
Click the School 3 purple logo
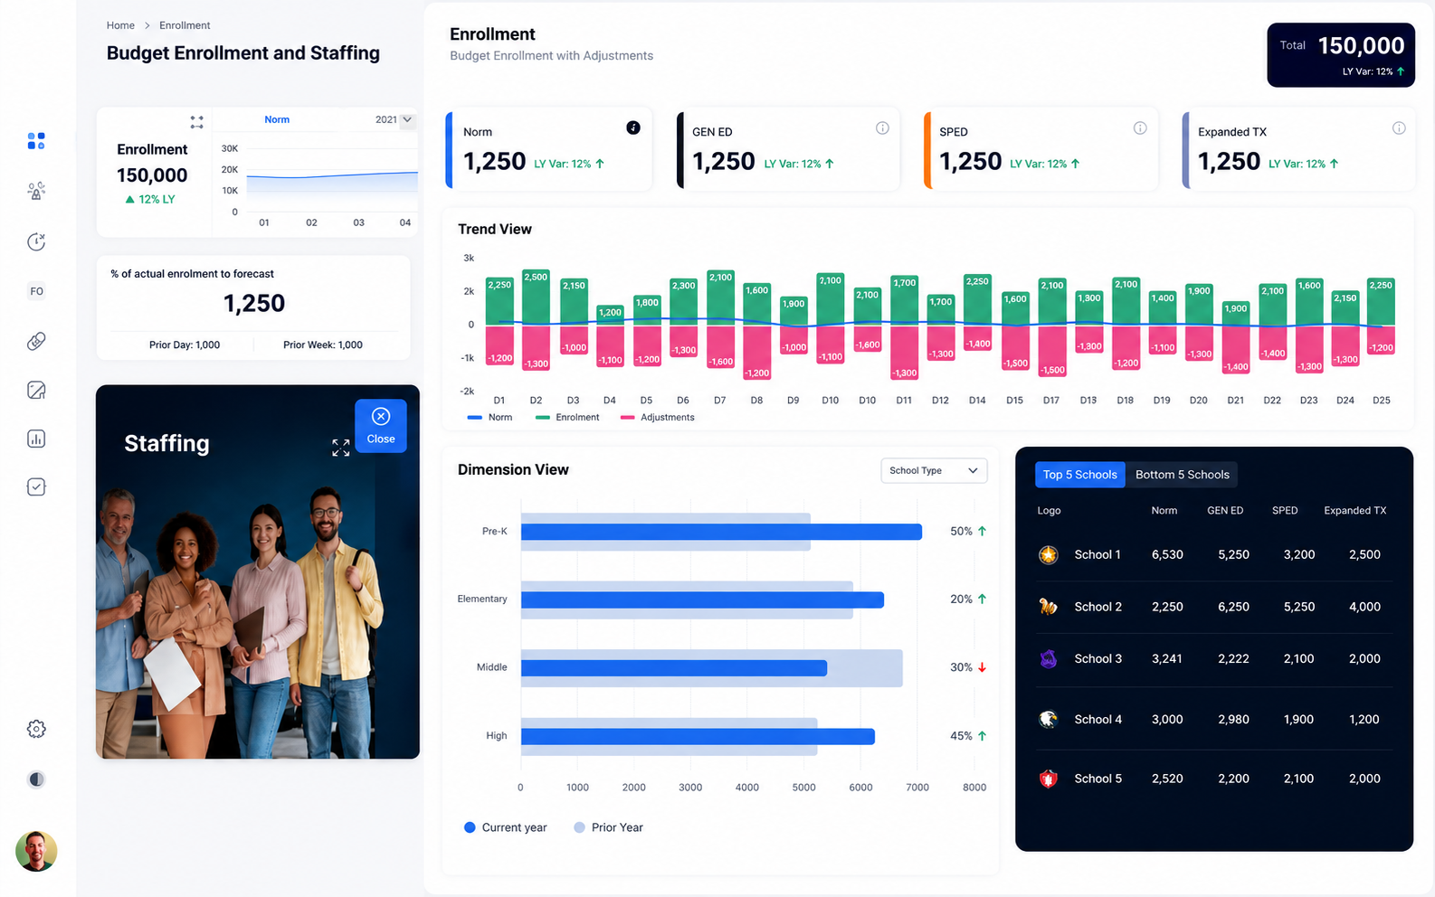point(1048,658)
